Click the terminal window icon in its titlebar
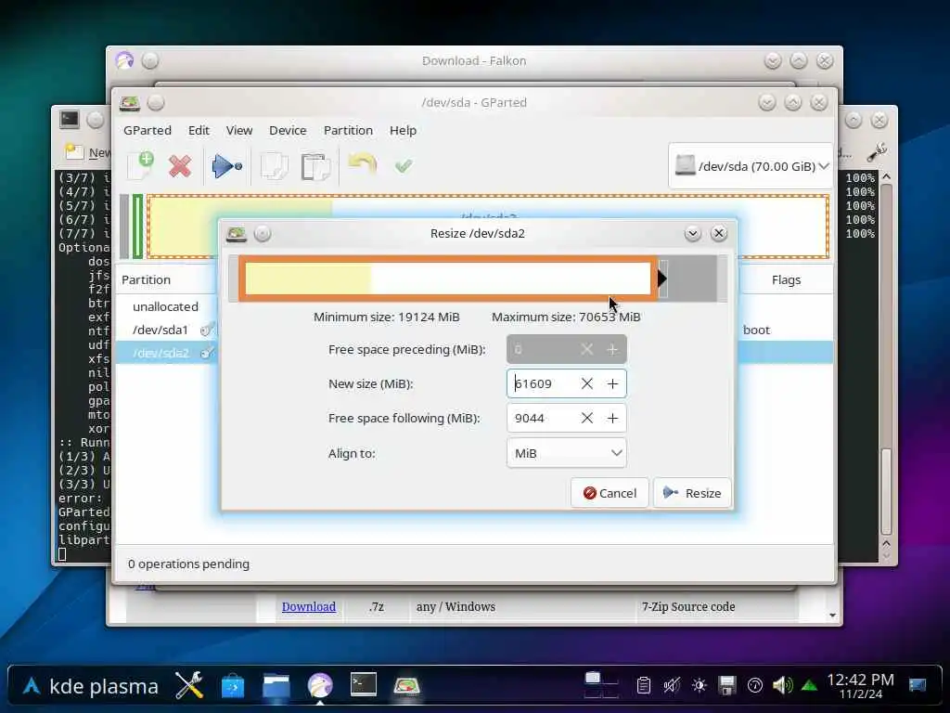 point(69,120)
